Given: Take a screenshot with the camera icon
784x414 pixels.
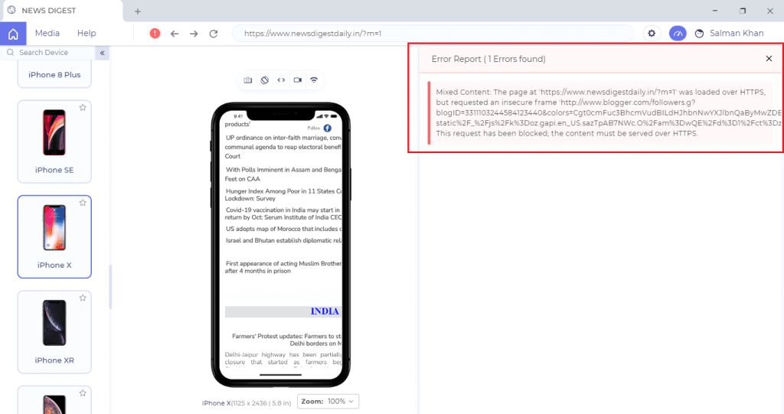Looking at the screenshot, I should 248,80.
